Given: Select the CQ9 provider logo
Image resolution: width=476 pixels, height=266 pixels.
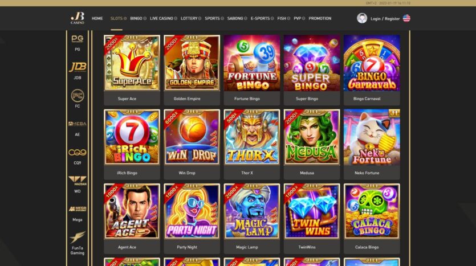Looking at the screenshot, I should pos(78,152).
